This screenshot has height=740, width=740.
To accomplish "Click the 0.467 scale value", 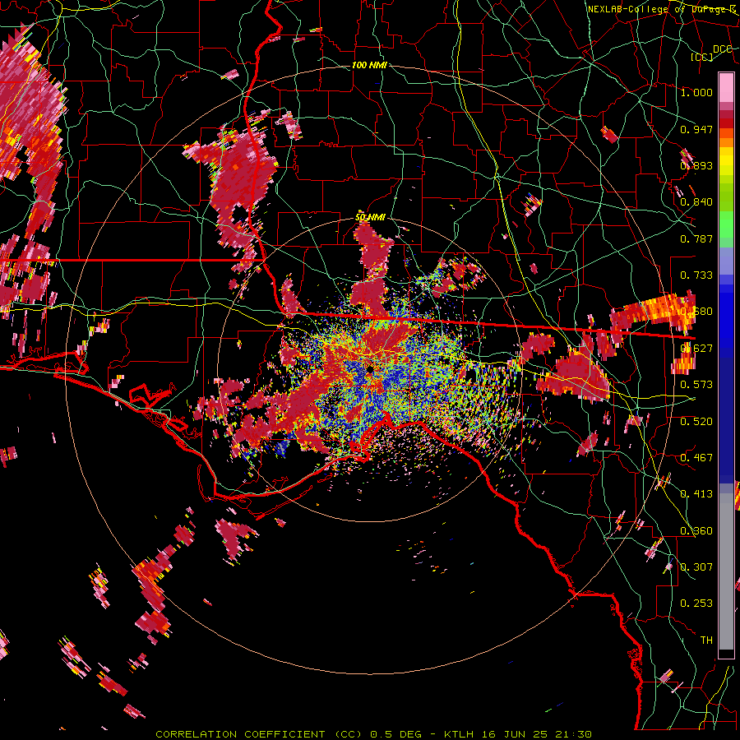I will tap(696, 458).
